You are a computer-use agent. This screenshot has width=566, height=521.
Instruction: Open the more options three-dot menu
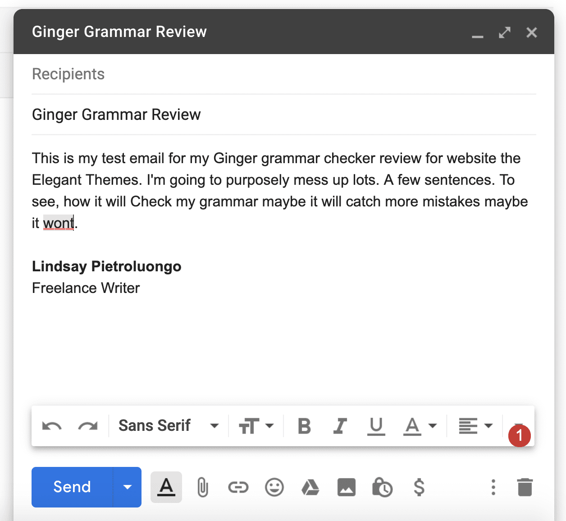[493, 487]
